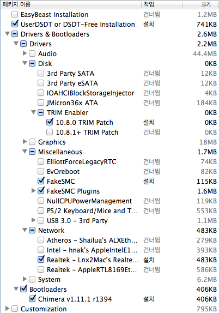This screenshot has width=219, height=313.
Task: Expand the Audio drivers section
Action: [x=25, y=53]
